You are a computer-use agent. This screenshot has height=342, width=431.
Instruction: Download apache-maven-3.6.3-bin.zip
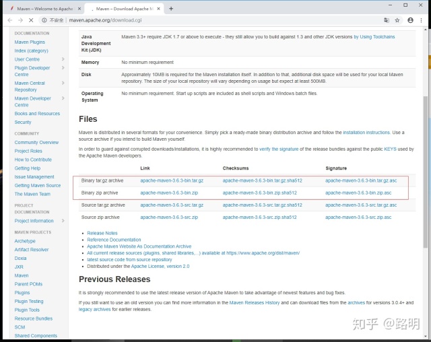click(169, 193)
